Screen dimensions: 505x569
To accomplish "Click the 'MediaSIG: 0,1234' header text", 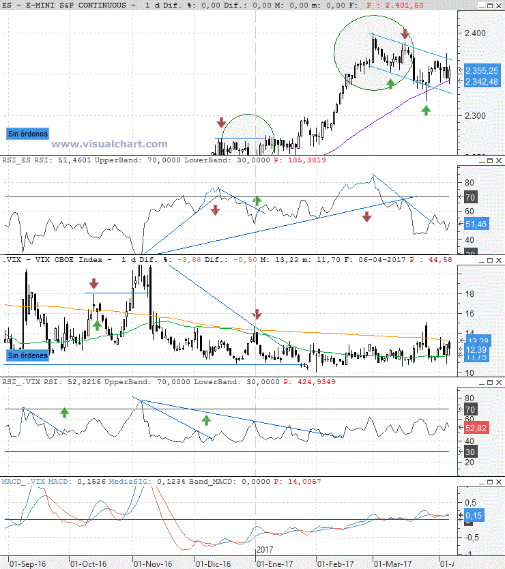I will [147, 482].
